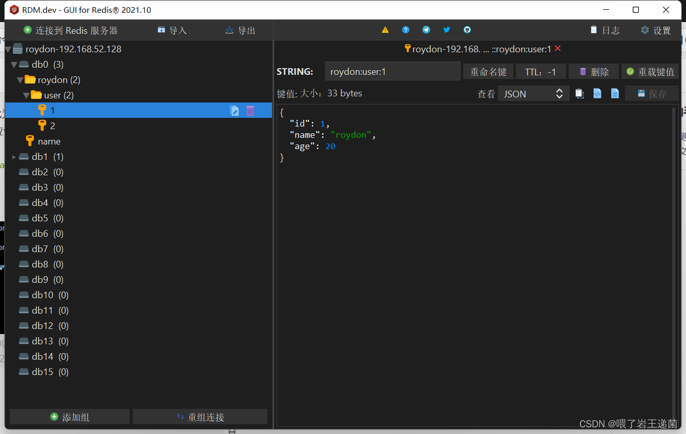Collapse the roydon (2) namespace arrow
This screenshot has width=686, height=434.
20,80
